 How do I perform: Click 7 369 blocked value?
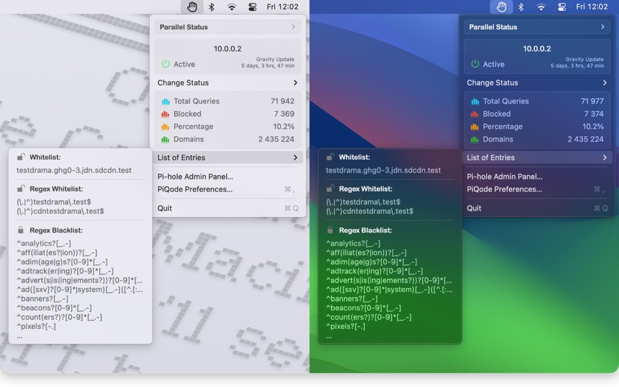point(284,114)
